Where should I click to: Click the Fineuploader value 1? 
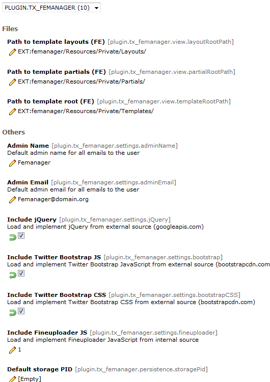pos(19,349)
